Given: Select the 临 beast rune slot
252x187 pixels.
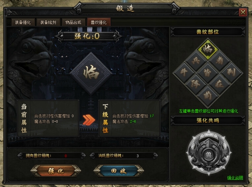Looking at the screenshot, I should pyautogui.click(x=208, y=49).
